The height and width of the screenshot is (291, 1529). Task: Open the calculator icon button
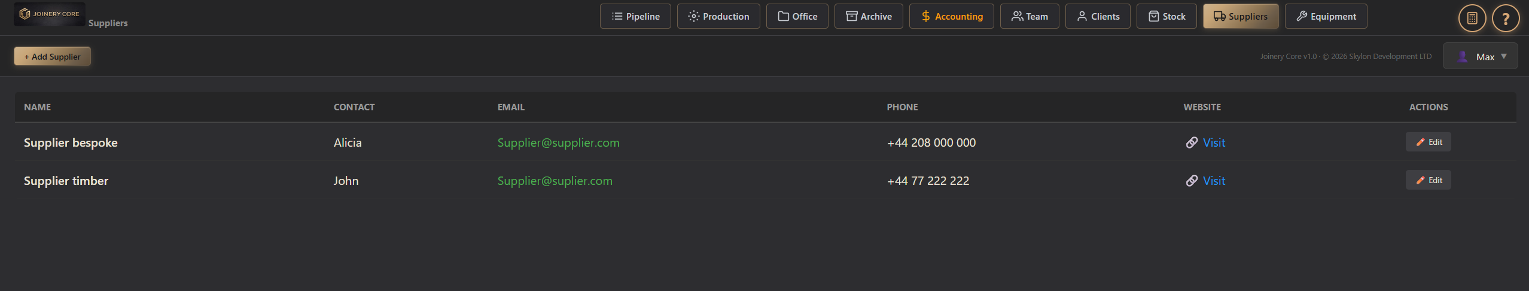[x=1472, y=18]
